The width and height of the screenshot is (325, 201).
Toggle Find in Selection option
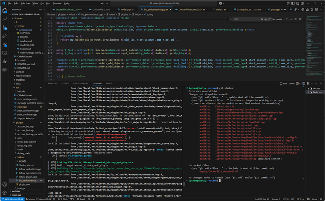coord(296,19)
